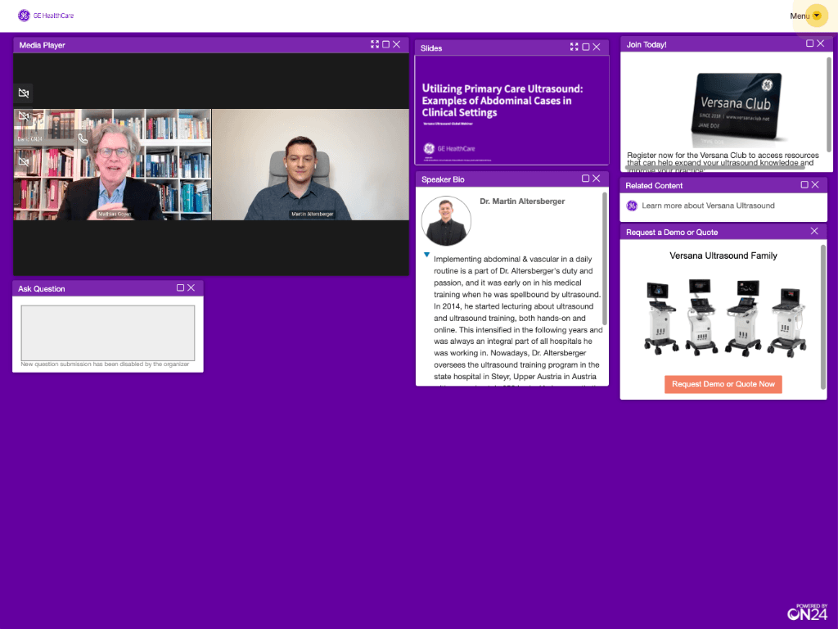Click the Menu label in top bar
838x629 pixels.
tap(799, 16)
